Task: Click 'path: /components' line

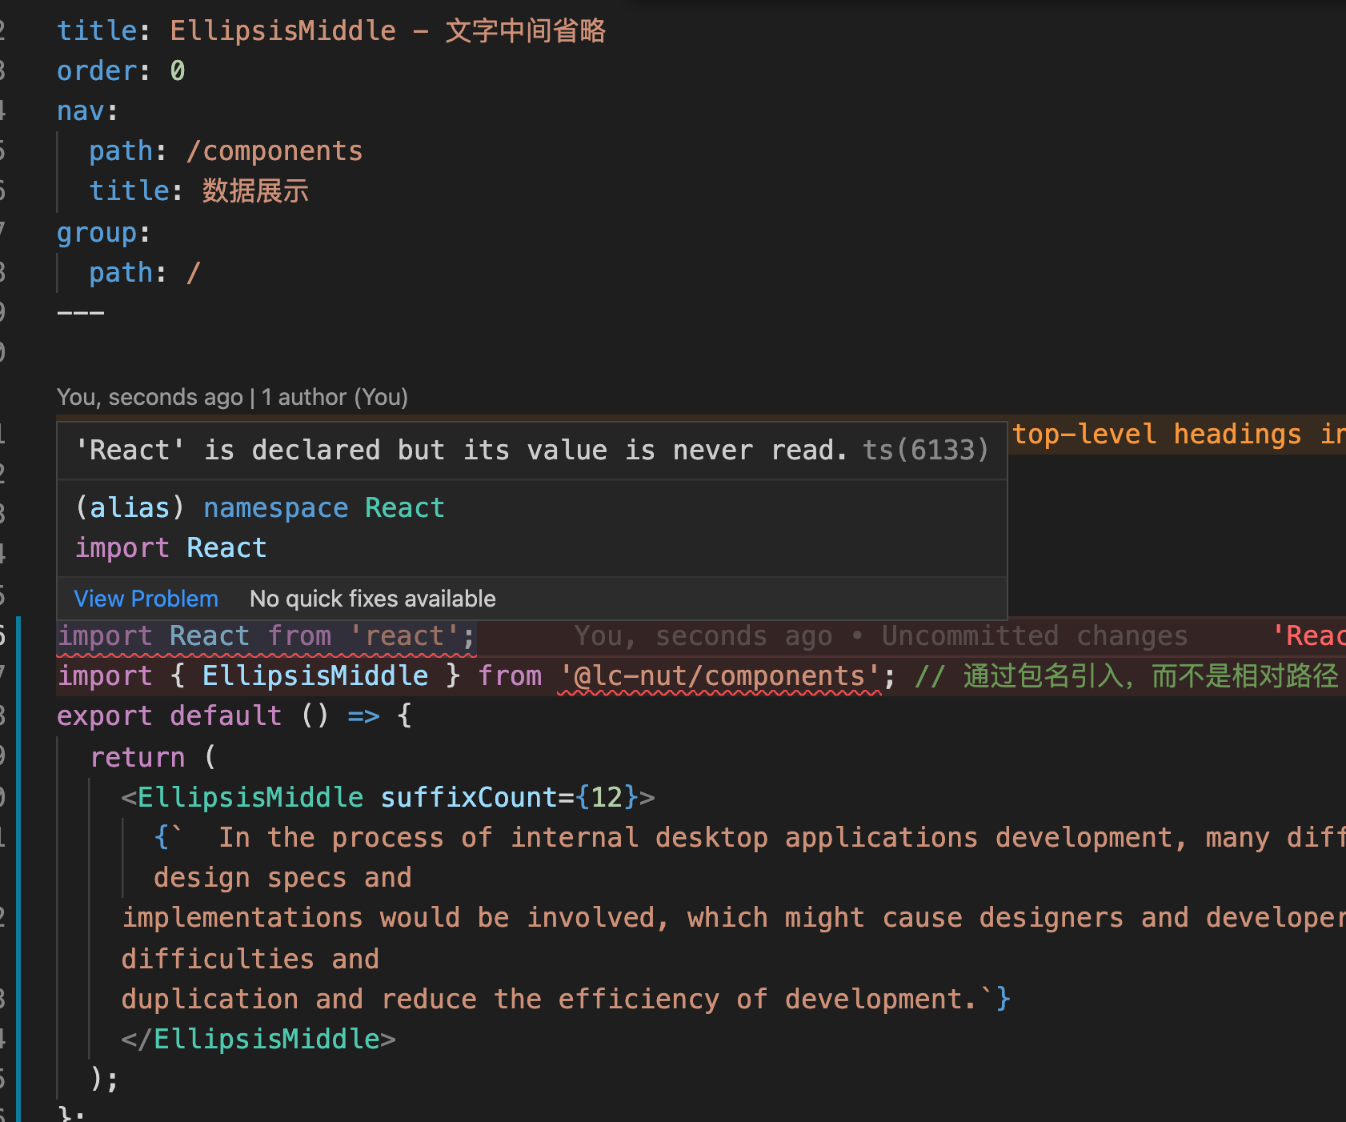Action: coord(226,150)
